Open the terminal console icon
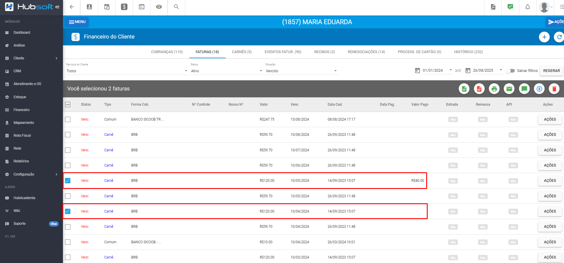Viewport: 564px width, 263px height. (142, 7)
